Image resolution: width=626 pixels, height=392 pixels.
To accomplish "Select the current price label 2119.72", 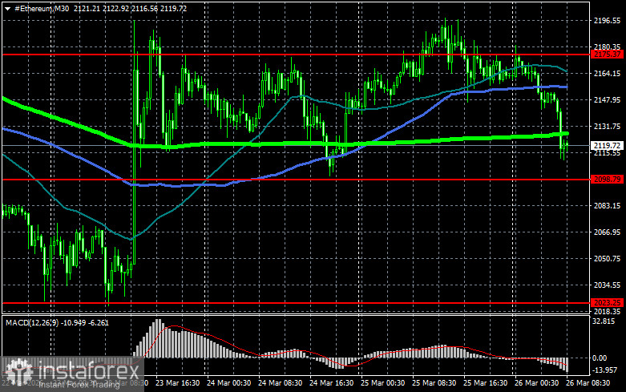I will pyautogui.click(x=608, y=146).
